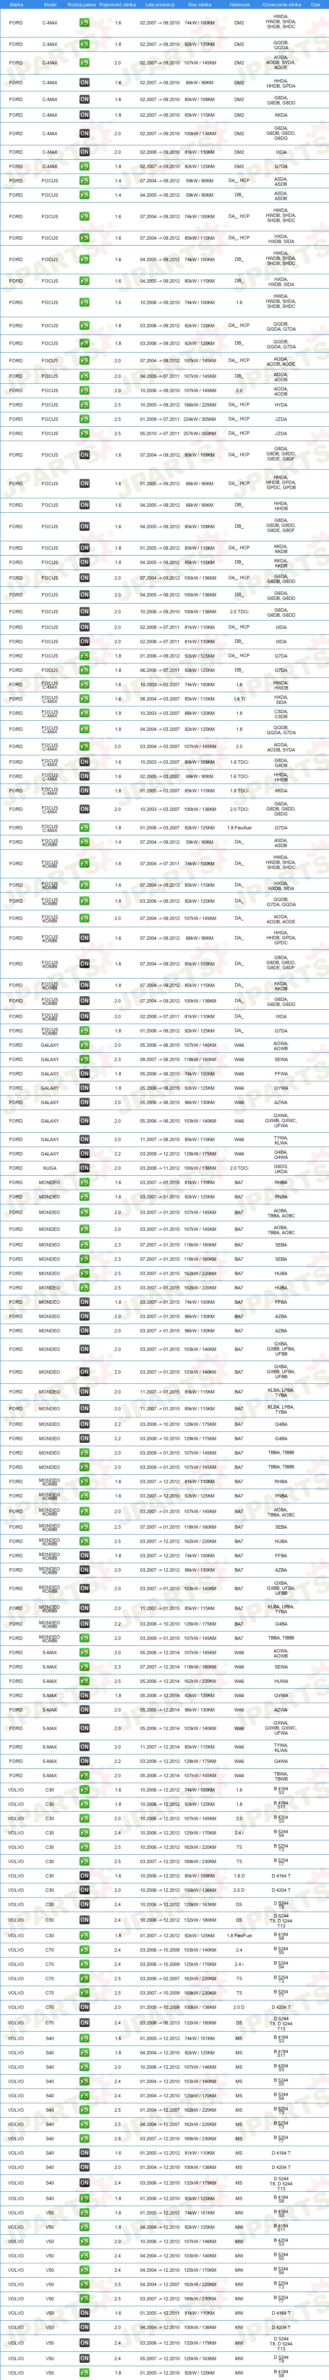This screenshot has width=329, height=2380.
Task: Click the Model column header
Action: coord(50,5)
